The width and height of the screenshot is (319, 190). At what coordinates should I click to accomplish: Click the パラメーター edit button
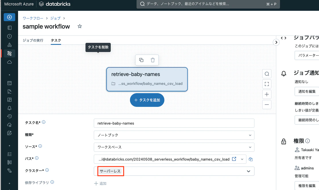tap(307, 55)
